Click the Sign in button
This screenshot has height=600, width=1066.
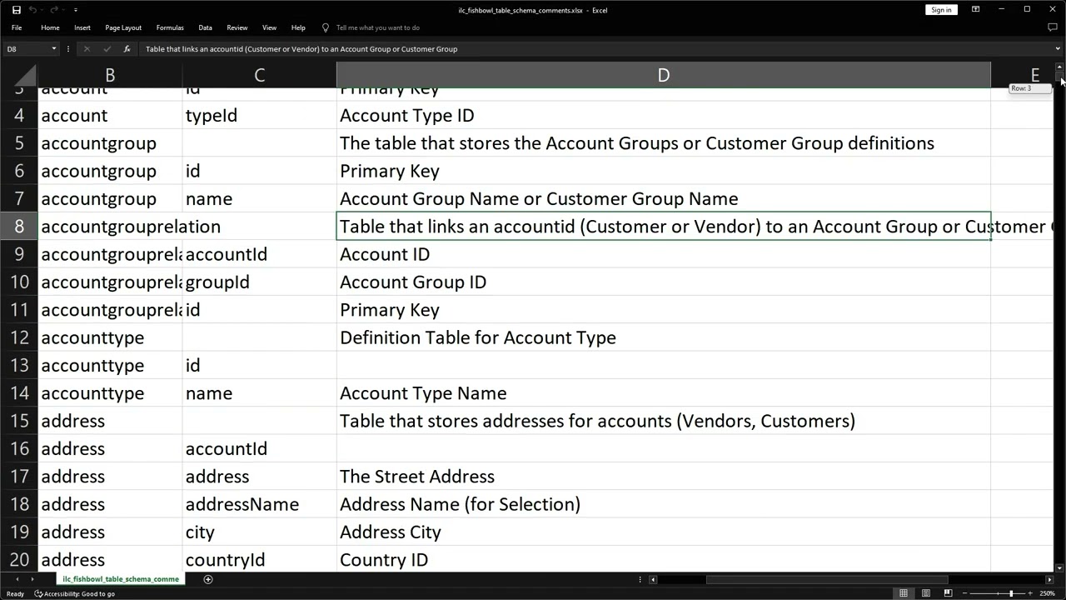[941, 10]
